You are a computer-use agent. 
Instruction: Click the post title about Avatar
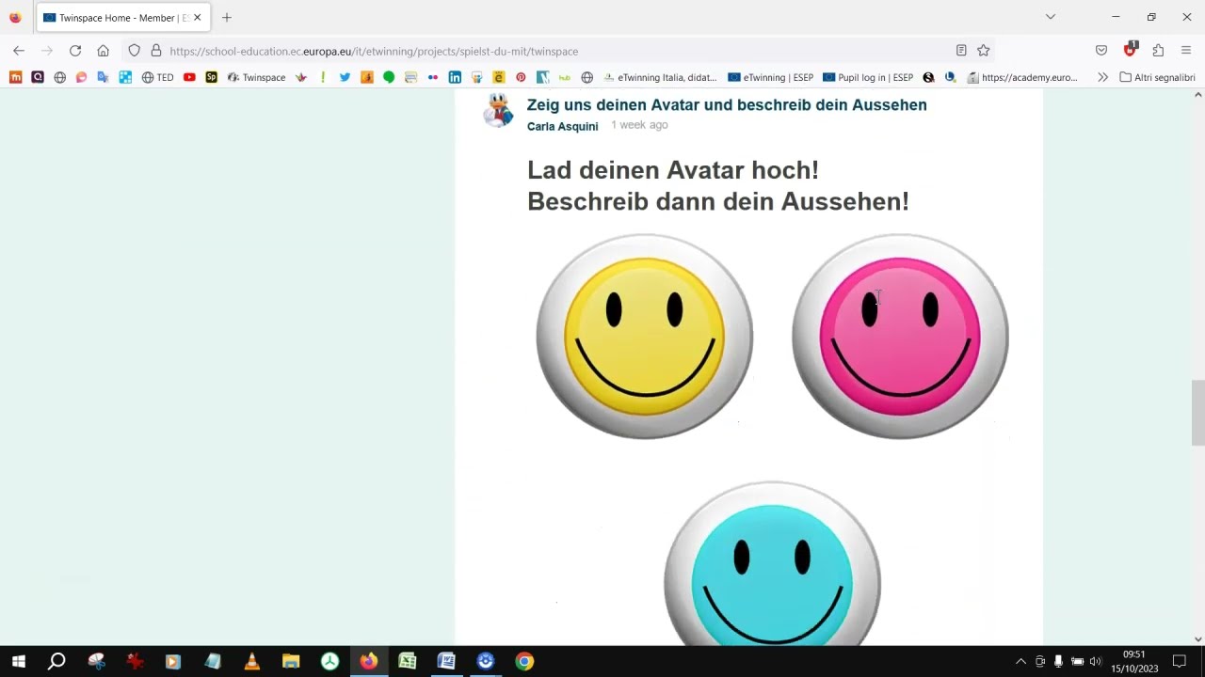click(727, 104)
